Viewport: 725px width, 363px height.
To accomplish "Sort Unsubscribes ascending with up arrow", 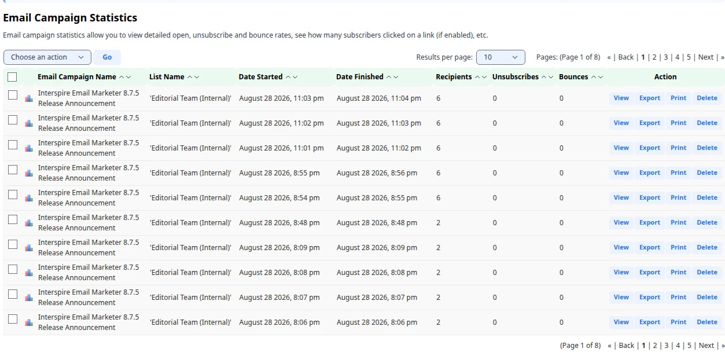I will pyautogui.click(x=544, y=77).
